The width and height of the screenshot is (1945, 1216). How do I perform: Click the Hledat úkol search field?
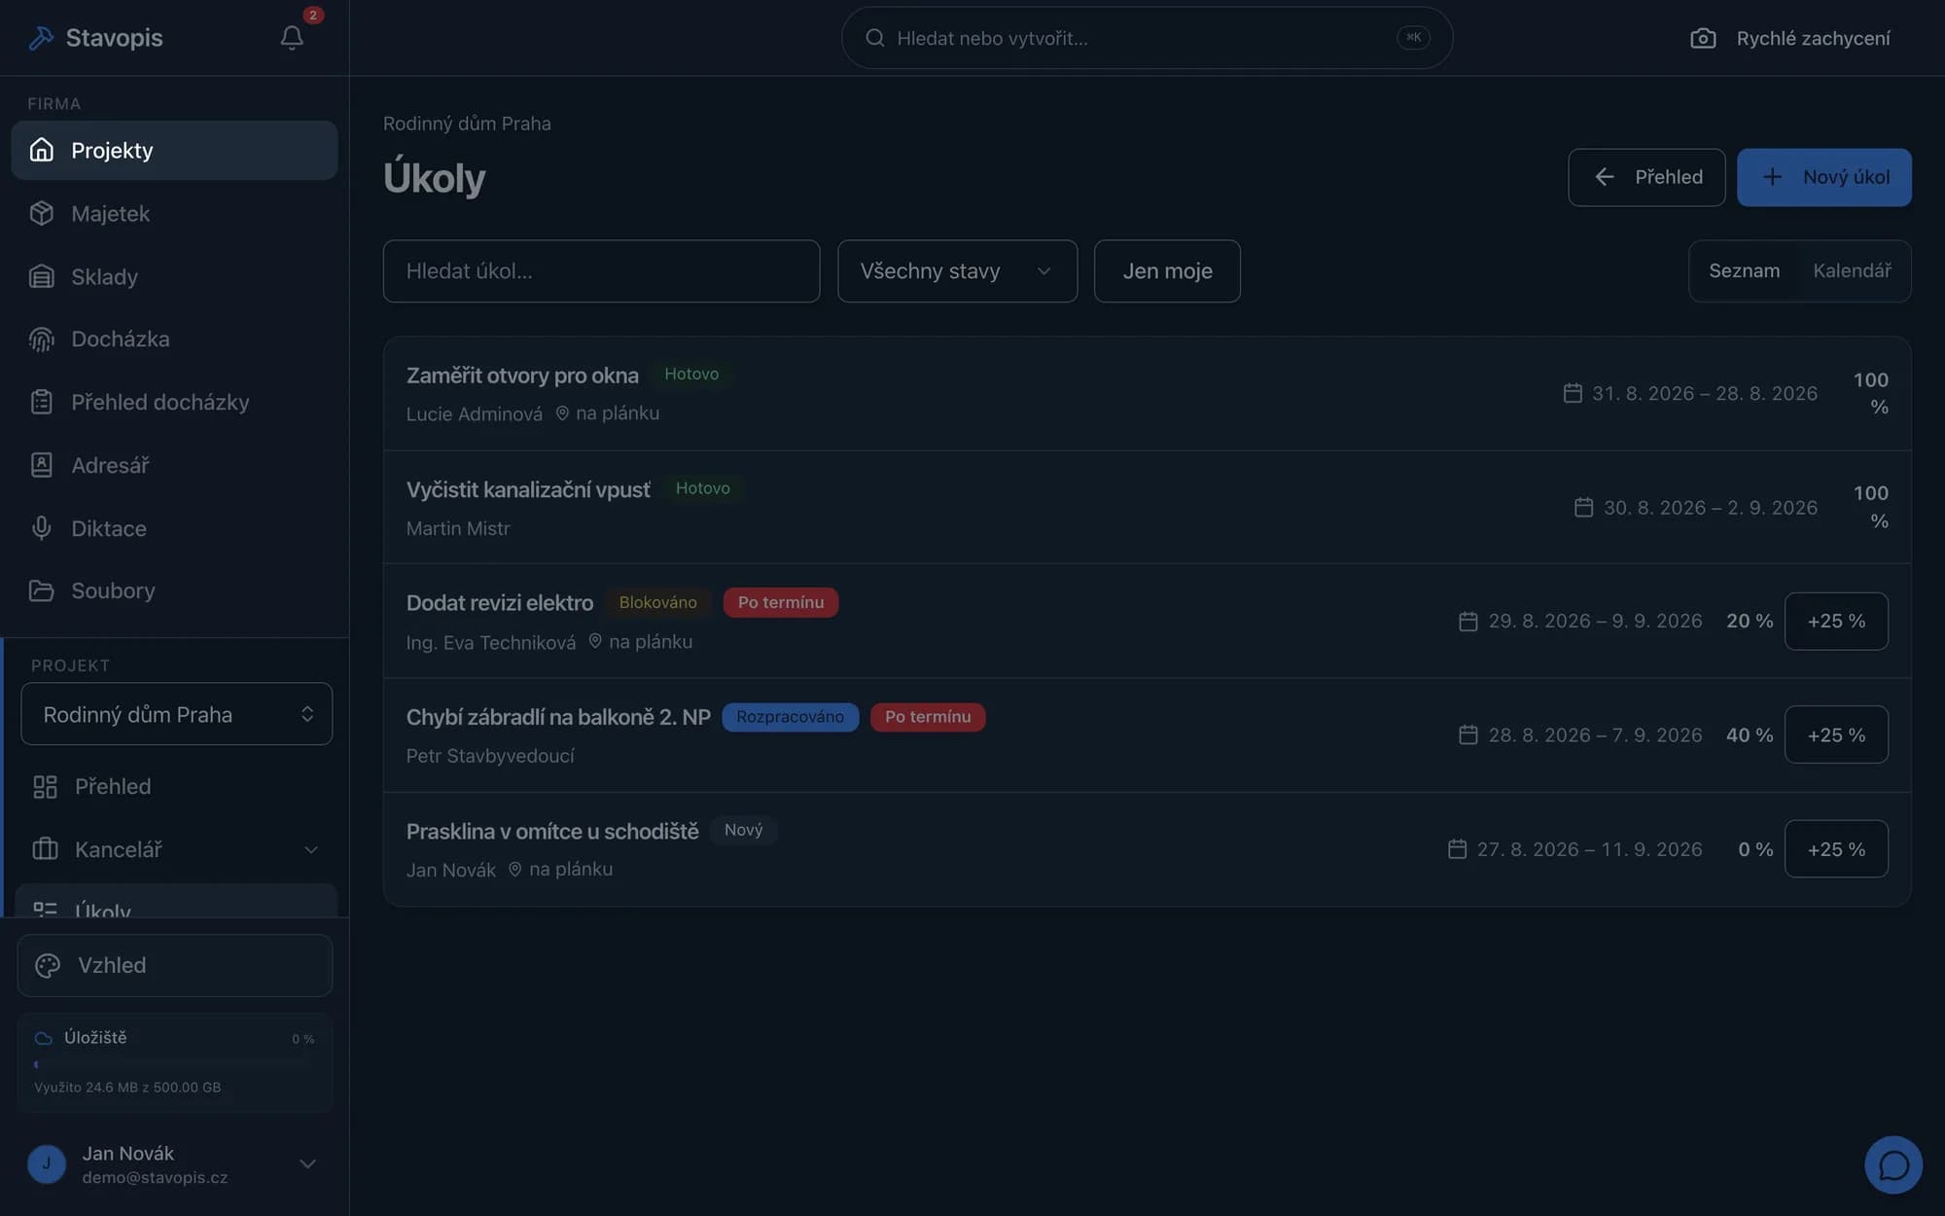coord(601,271)
